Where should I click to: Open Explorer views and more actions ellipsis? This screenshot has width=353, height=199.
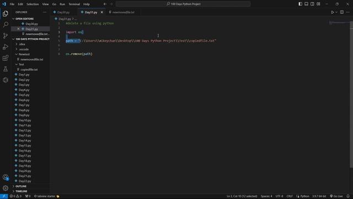pyautogui.click(x=44, y=12)
